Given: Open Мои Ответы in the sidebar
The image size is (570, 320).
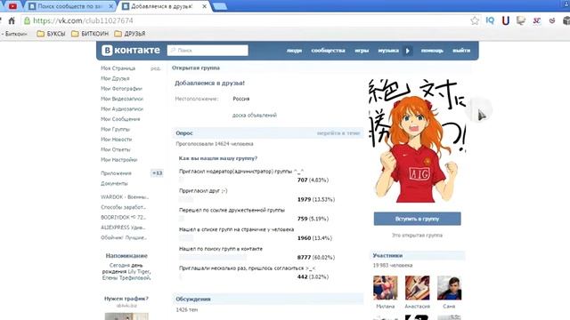Looking at the screenshot, I should (x=116, y=149).
